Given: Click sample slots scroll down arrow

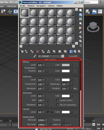Looking at the screenshot, I should 76,43.
